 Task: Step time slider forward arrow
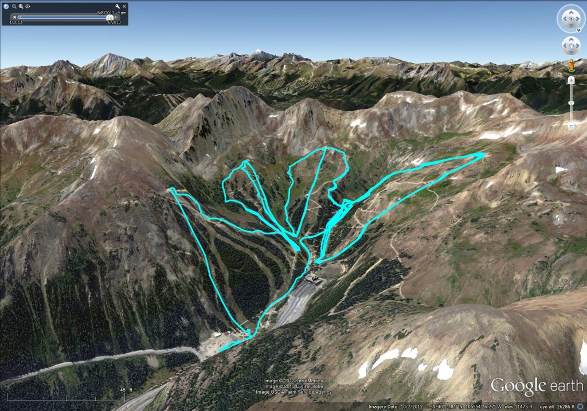tap(116, 17)
